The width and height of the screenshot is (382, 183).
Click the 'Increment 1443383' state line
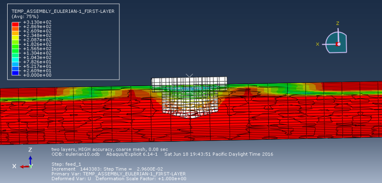107,169
